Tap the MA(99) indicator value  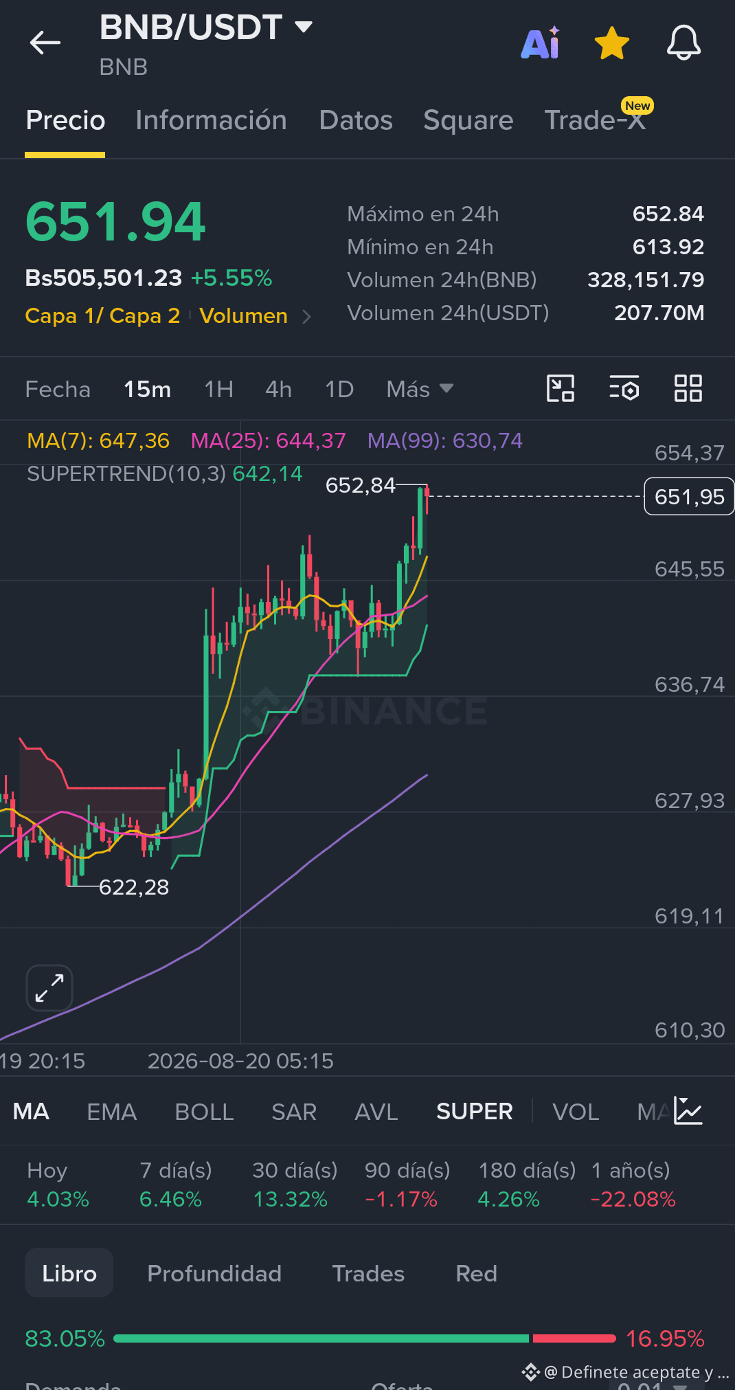[445, 440]
